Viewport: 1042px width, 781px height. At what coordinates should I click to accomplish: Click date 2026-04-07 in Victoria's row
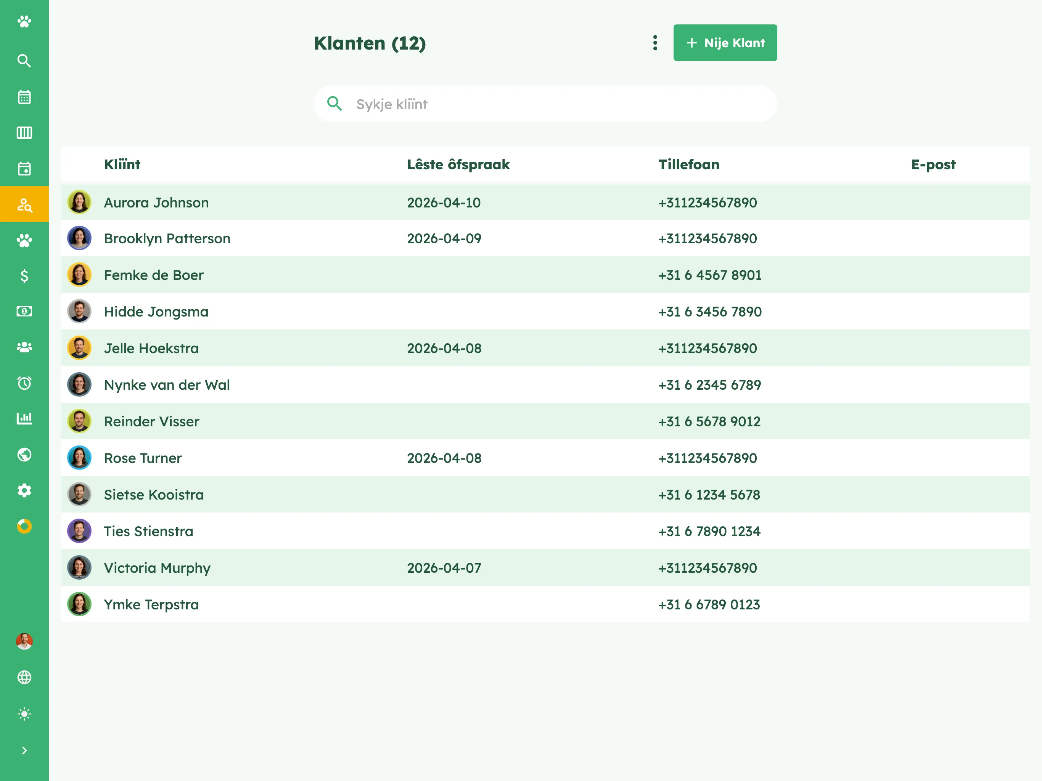click(444, 568)
